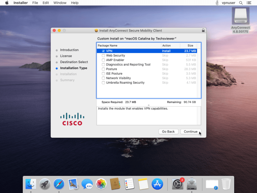Click the Installation Type step
The image size is (257, 193).
tap(74, 68)
